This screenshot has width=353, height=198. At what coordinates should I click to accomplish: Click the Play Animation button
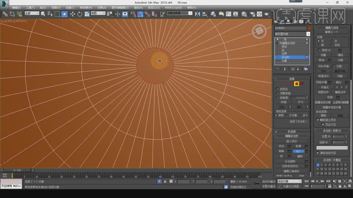coord(317,181)
